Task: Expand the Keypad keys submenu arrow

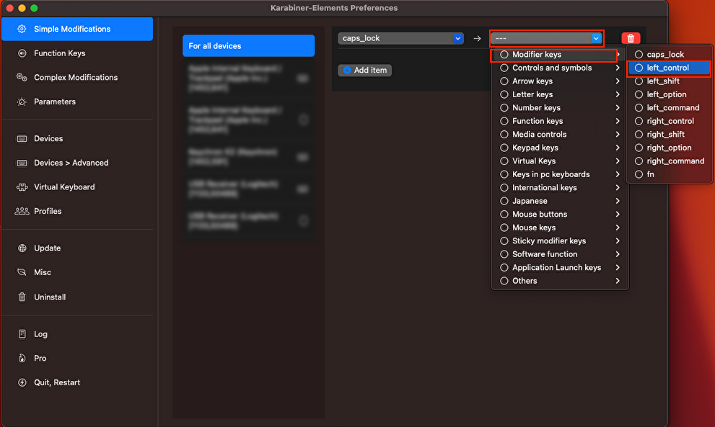Action: coord(618,148)
